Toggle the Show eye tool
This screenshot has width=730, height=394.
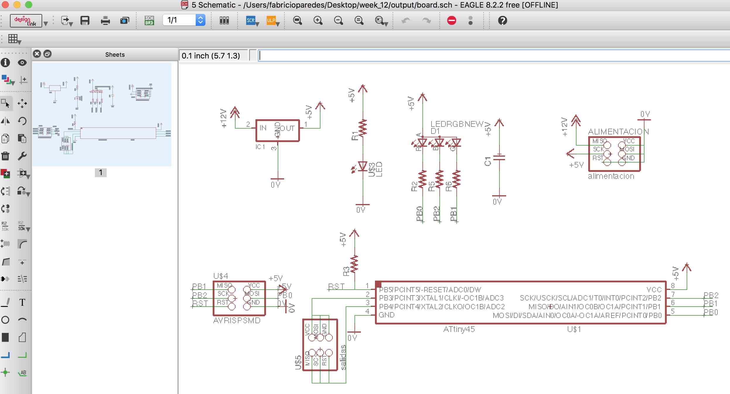click(22, 63)
